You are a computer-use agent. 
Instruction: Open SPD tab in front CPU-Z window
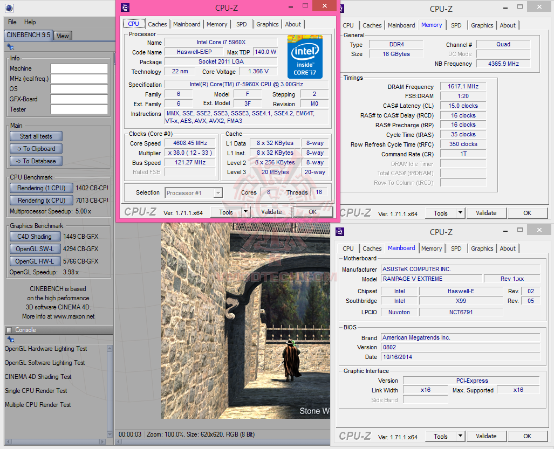click(x=242, y=24)
